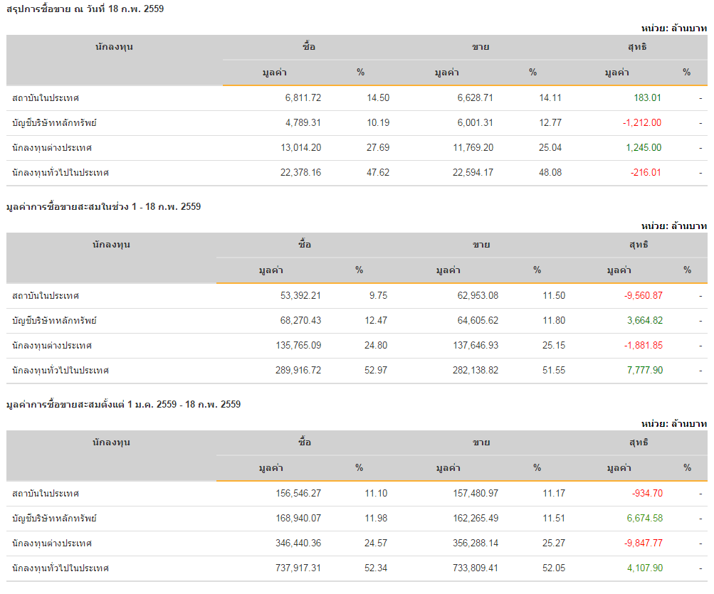Click the buy value 68,270.43
This screenshot has width=714, height=594.
(x=298, y=321)
